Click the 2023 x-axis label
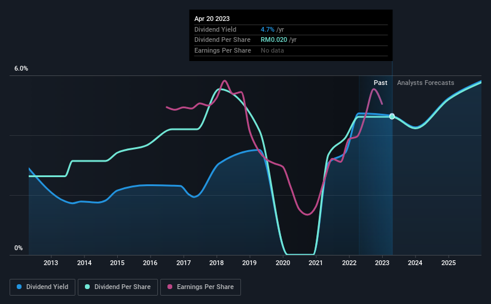The height and width of the screenshot is (304, 491). pos(382,263)
